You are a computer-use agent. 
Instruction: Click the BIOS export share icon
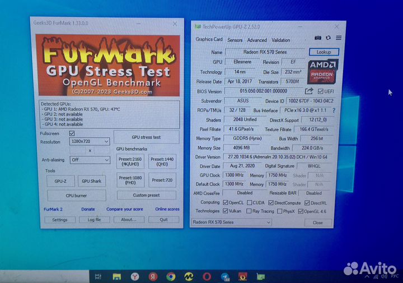(x=309, y=91)
